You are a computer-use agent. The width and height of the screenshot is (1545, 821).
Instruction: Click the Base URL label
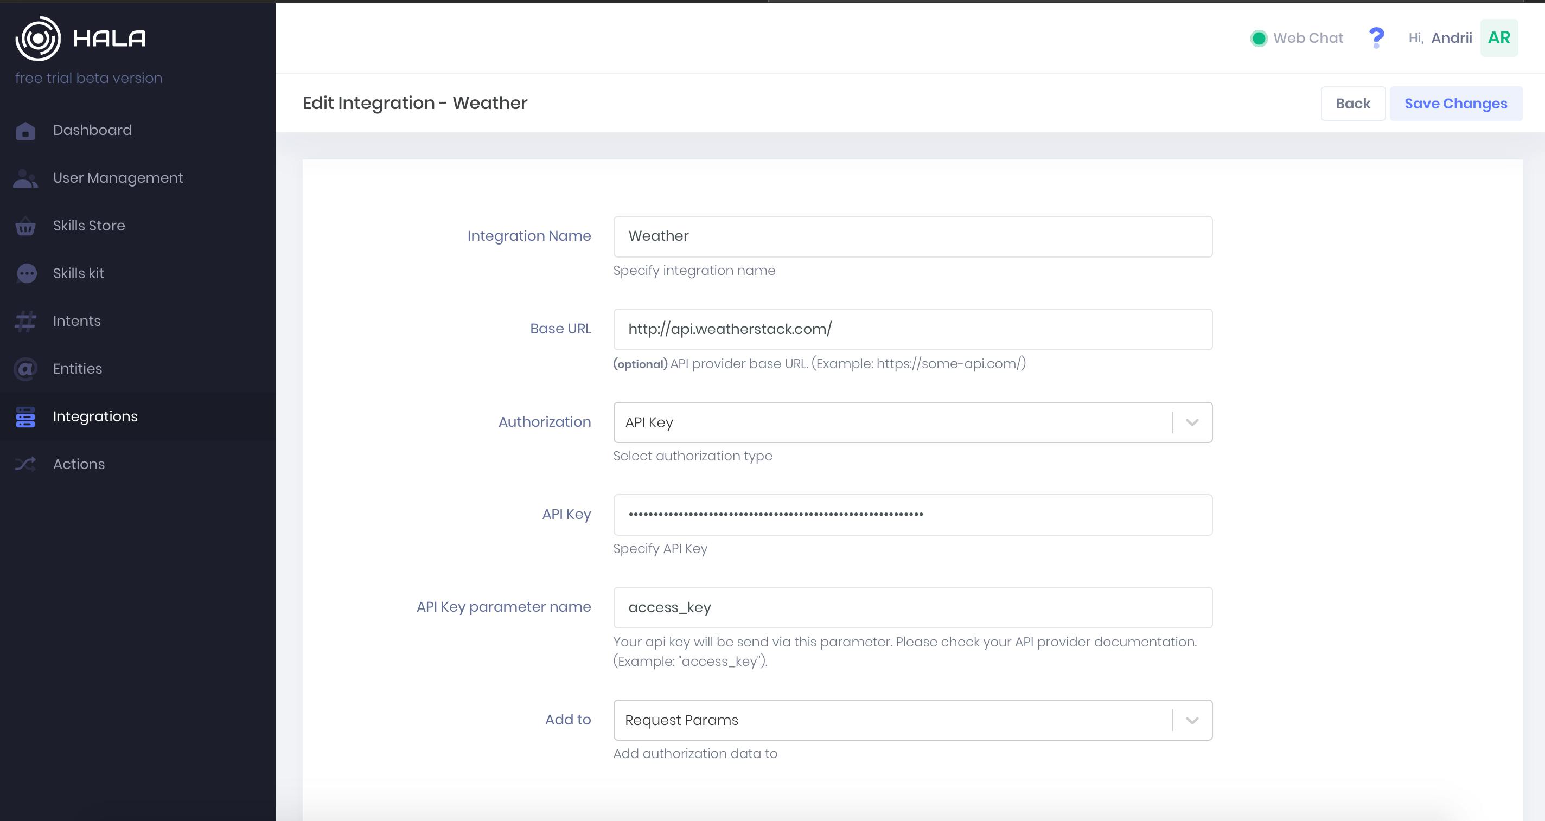pyautogui.click(x=560, y=329)
